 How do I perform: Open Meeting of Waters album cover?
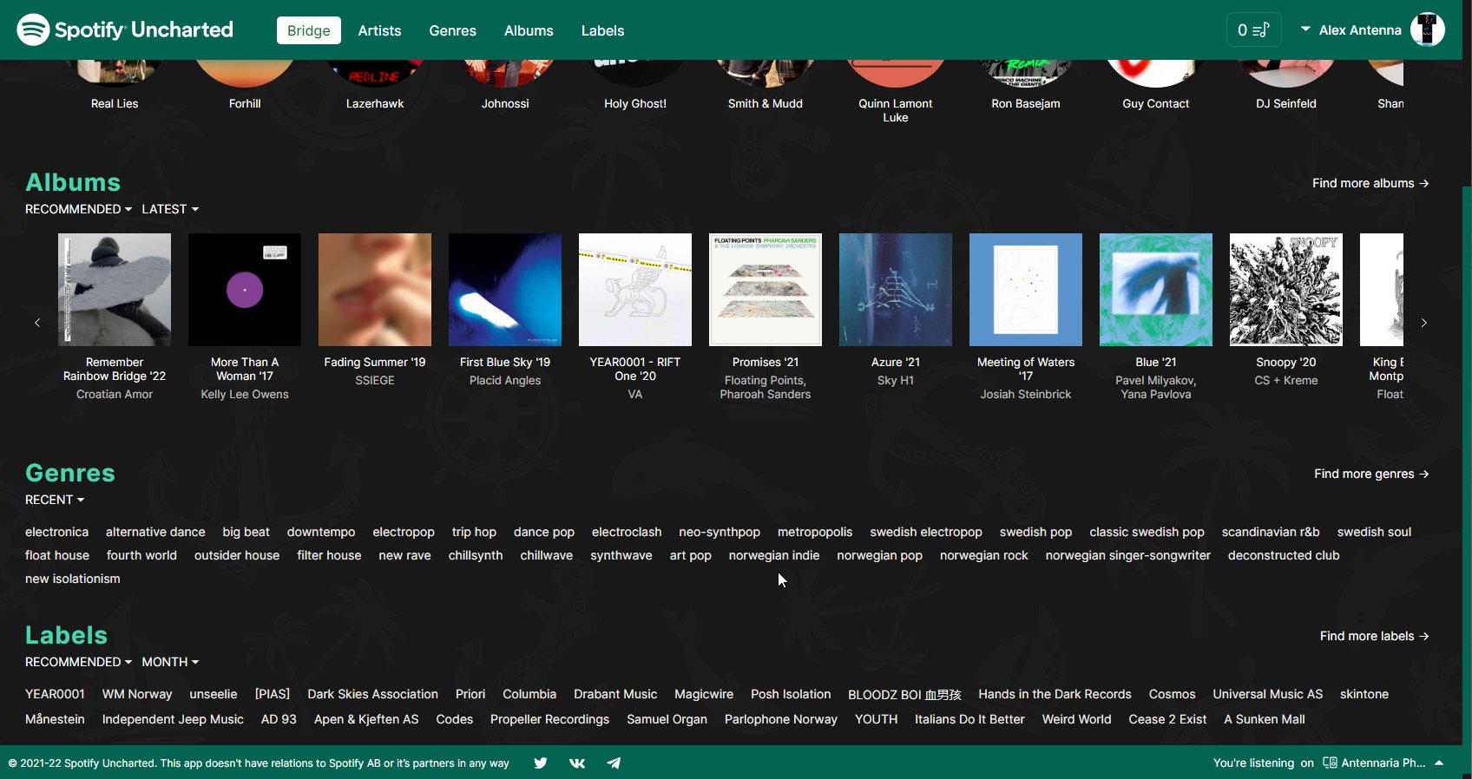pyautogui.click(x=1026, y=290)
